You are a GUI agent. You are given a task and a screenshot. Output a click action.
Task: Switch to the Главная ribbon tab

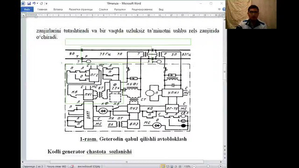click(x=42, y=9)
